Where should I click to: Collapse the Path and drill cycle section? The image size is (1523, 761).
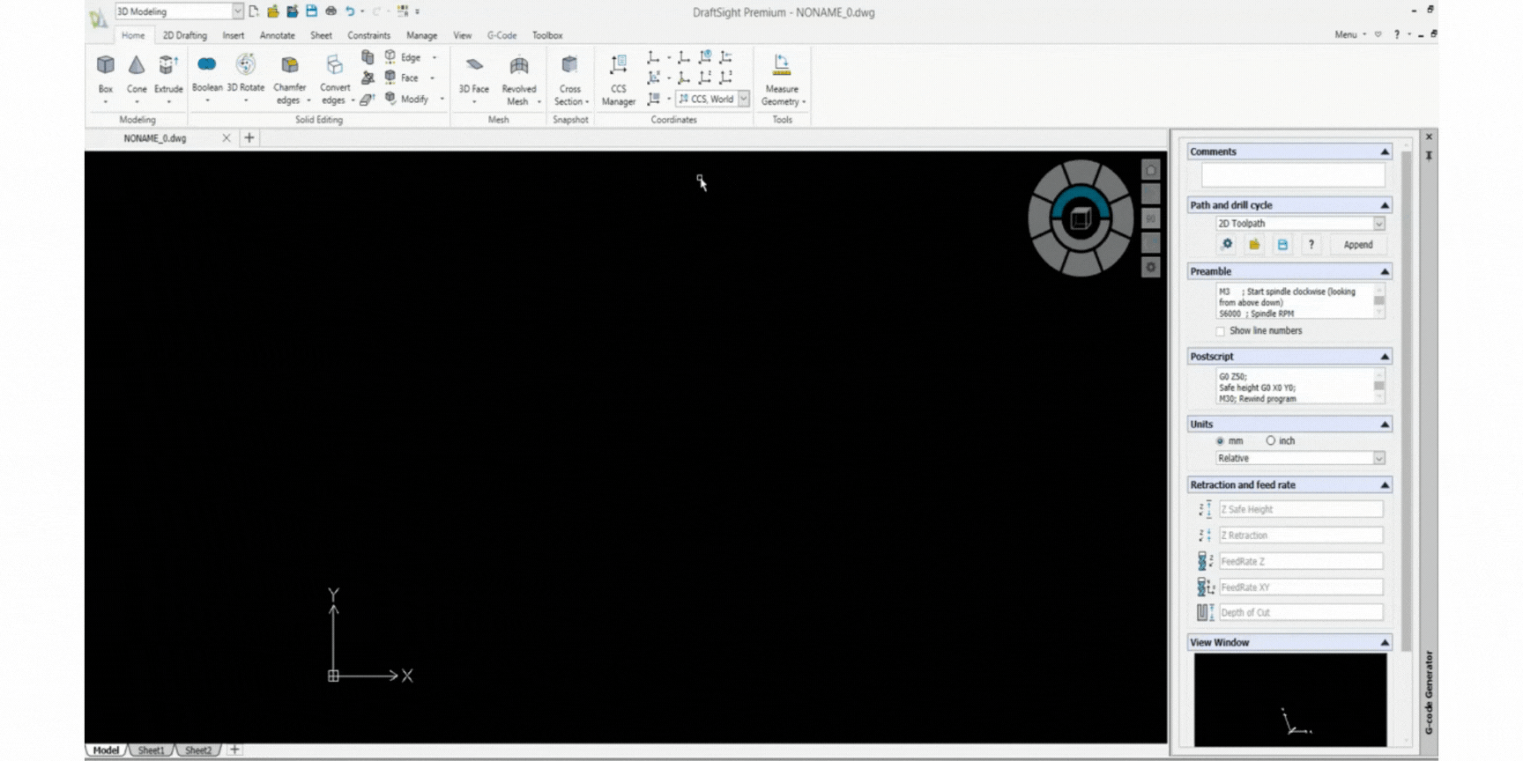[1384, 205]
